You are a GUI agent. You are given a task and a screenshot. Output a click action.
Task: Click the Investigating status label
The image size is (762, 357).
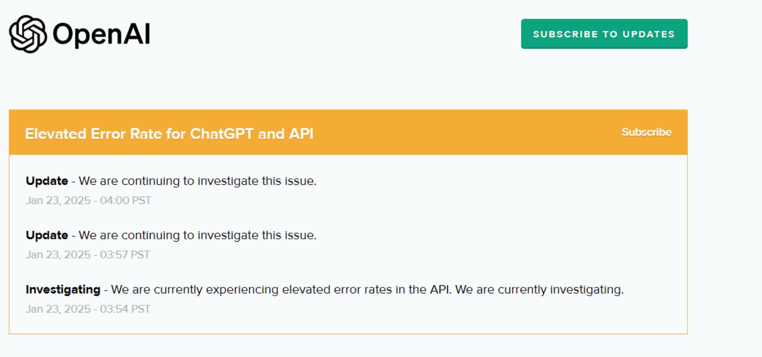tap(63, 289)
